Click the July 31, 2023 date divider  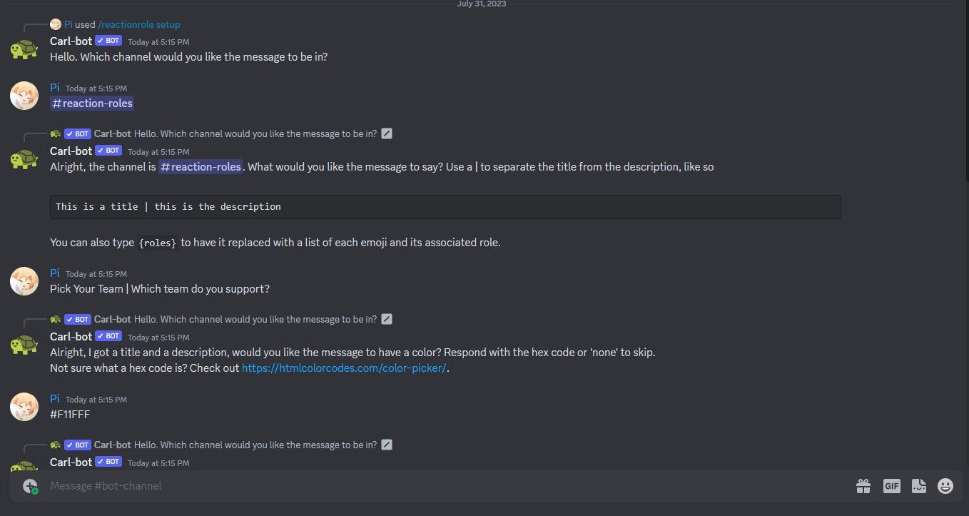click(482, 4)
